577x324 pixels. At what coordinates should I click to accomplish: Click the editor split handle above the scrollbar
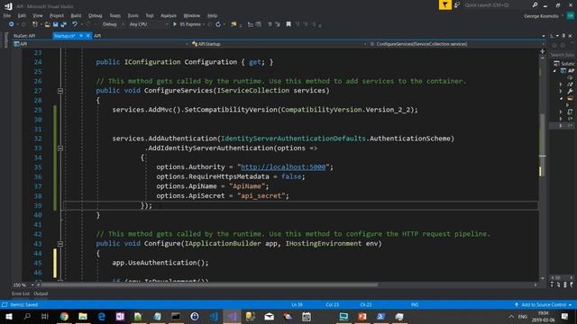(543, 51)
